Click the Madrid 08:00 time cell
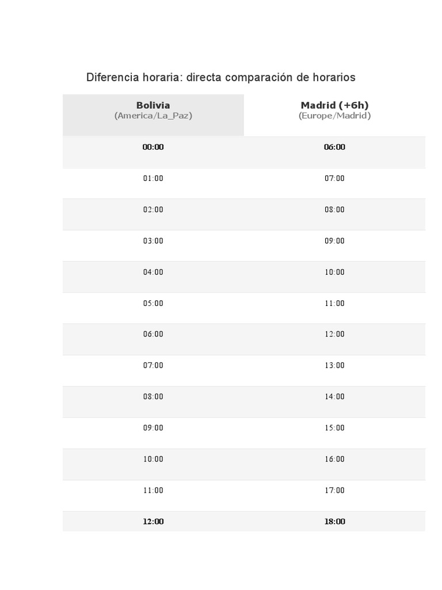Viewport: 442px width, 590px height. pyautogui.click(x=334, y=210)
